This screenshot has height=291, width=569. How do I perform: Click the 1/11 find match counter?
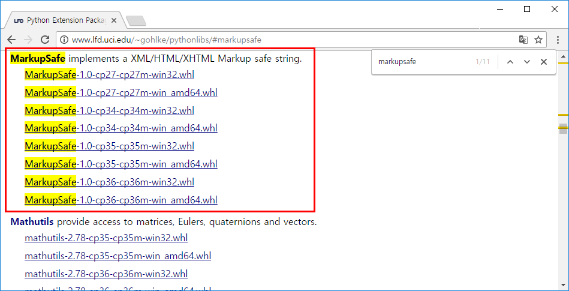(483, 62)
